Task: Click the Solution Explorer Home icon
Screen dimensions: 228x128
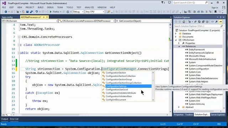Action: pyautogui.click(x=184, y=22)
